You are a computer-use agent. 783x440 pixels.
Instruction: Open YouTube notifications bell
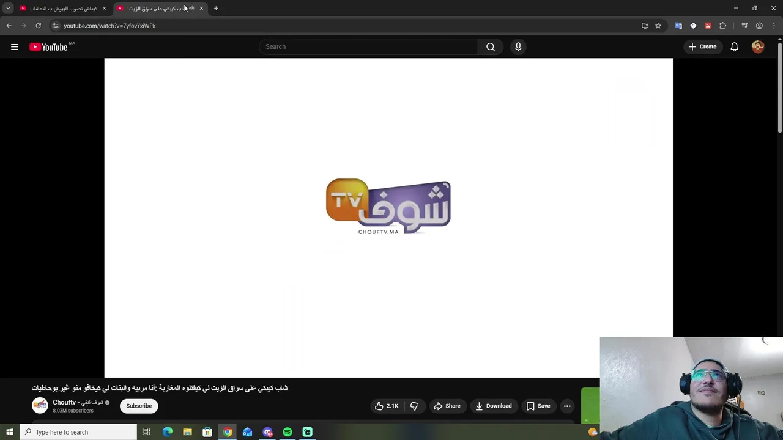click(734, 46)
